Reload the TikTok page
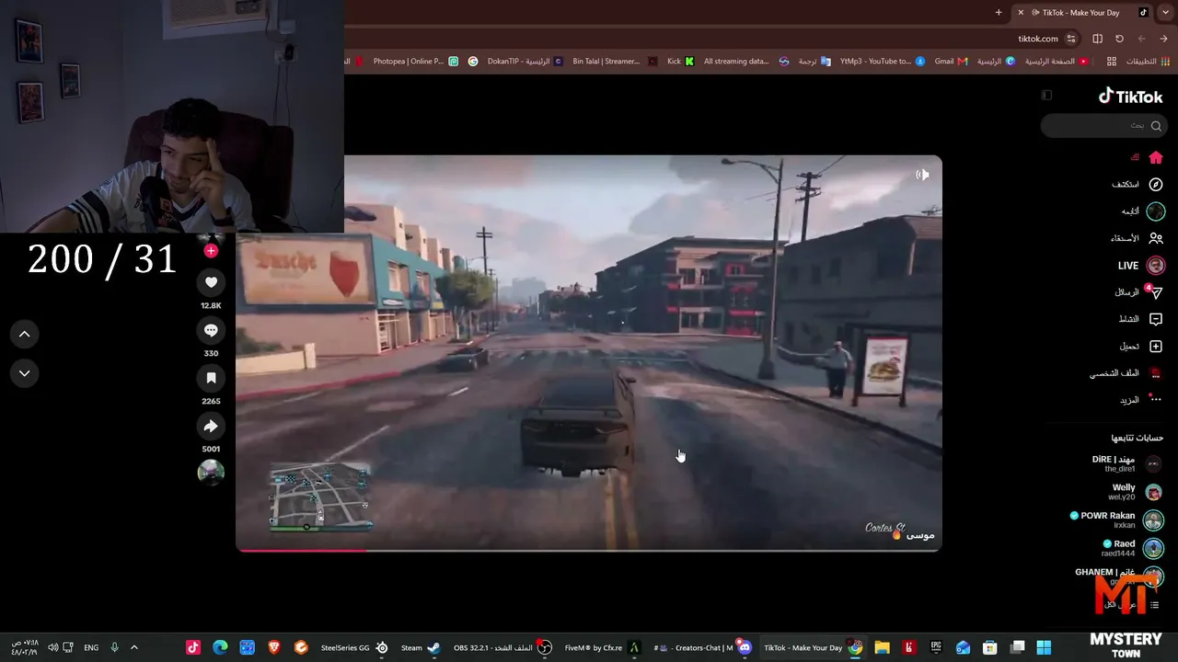Image resolution: width=1178 pixels, height=662 pixels. pyautogui.click(x=1119, y=39)
